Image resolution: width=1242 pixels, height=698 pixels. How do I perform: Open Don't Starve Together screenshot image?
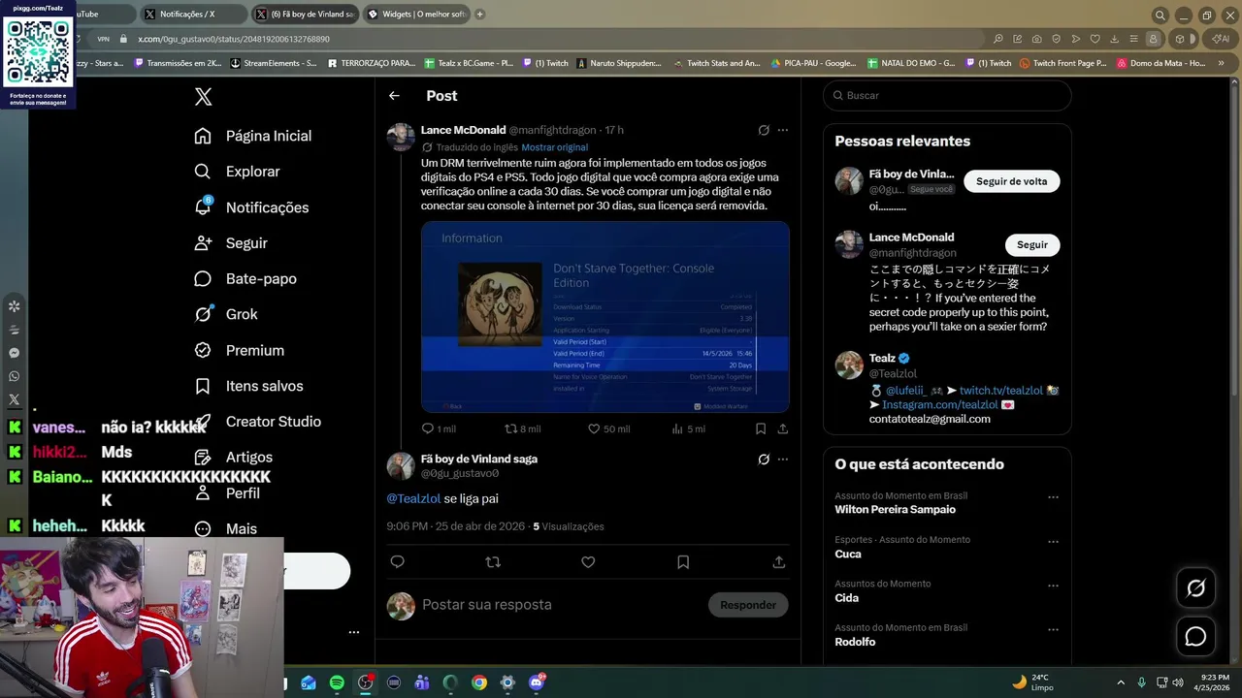[605, 317]
